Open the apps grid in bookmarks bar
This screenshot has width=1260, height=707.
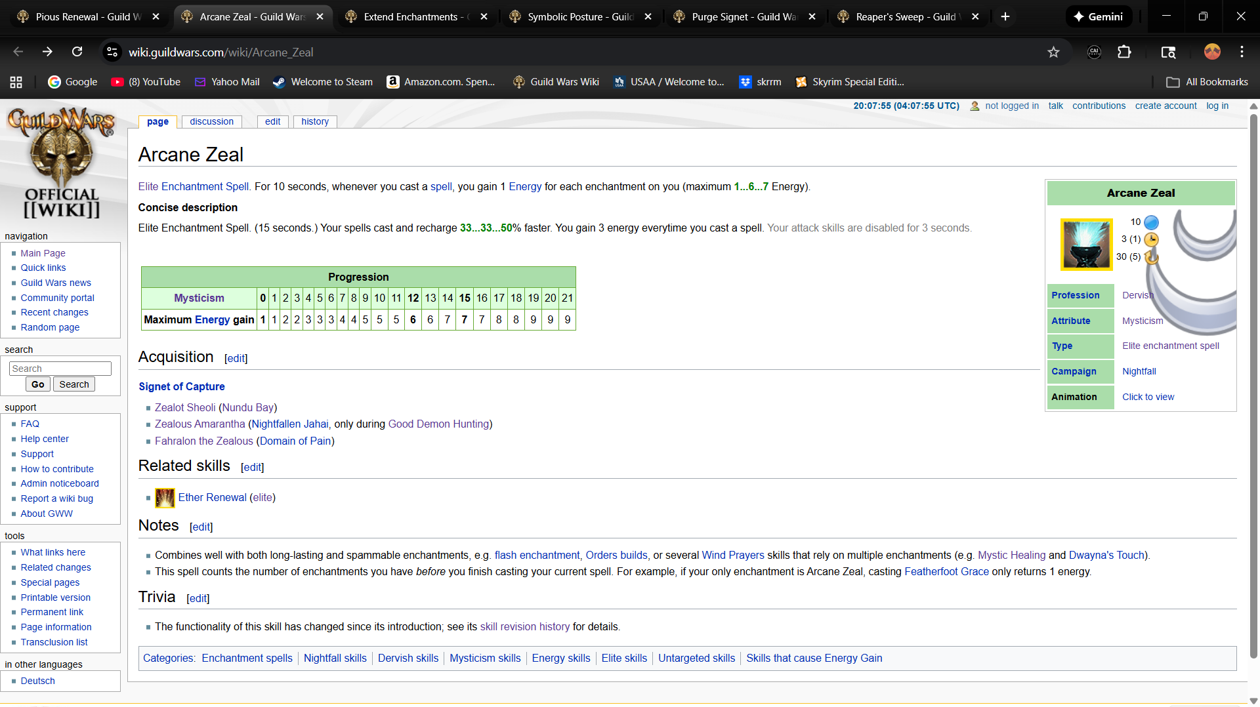16,82
